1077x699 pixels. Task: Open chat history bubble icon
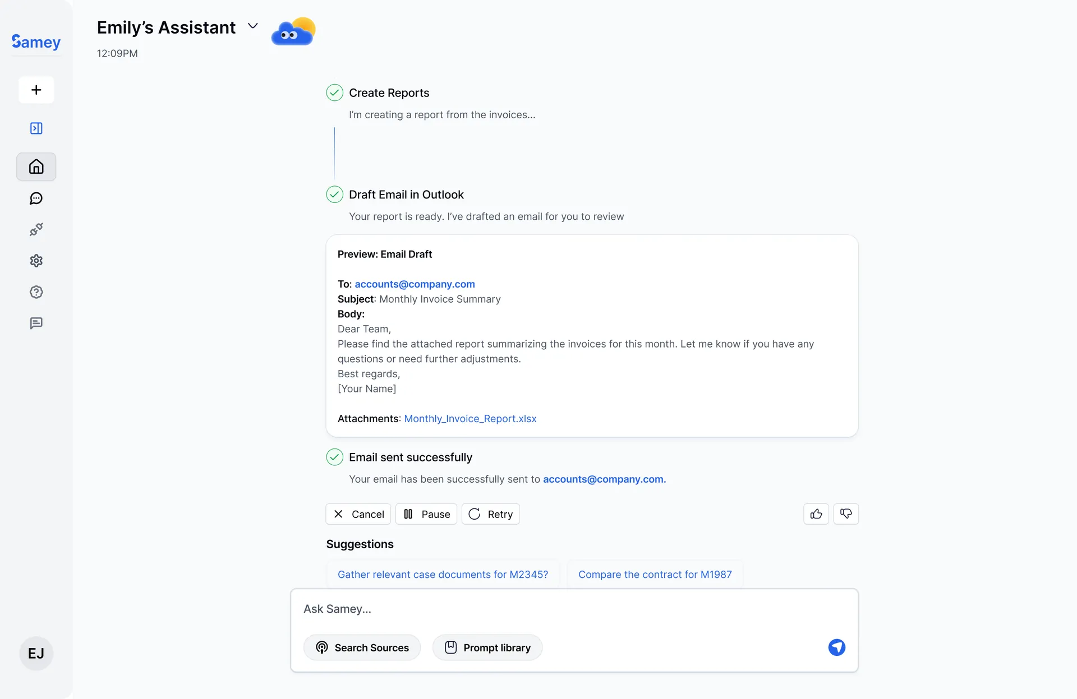point(36,198)
